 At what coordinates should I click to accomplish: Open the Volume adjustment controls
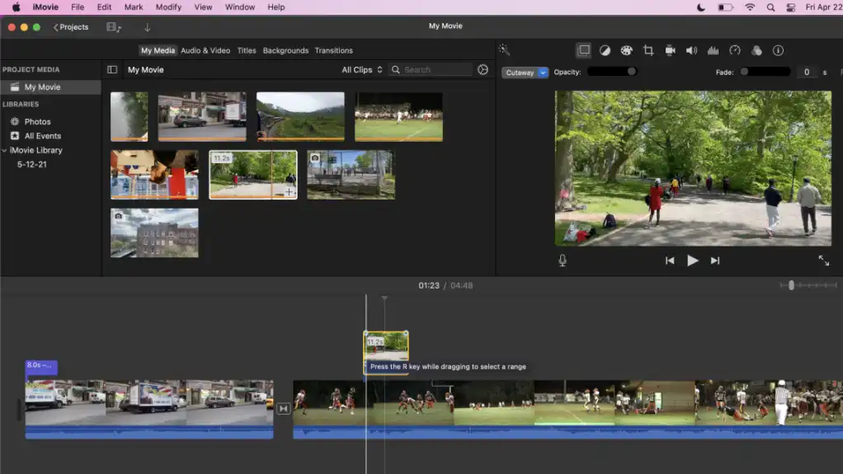click(x=691, y=50)
